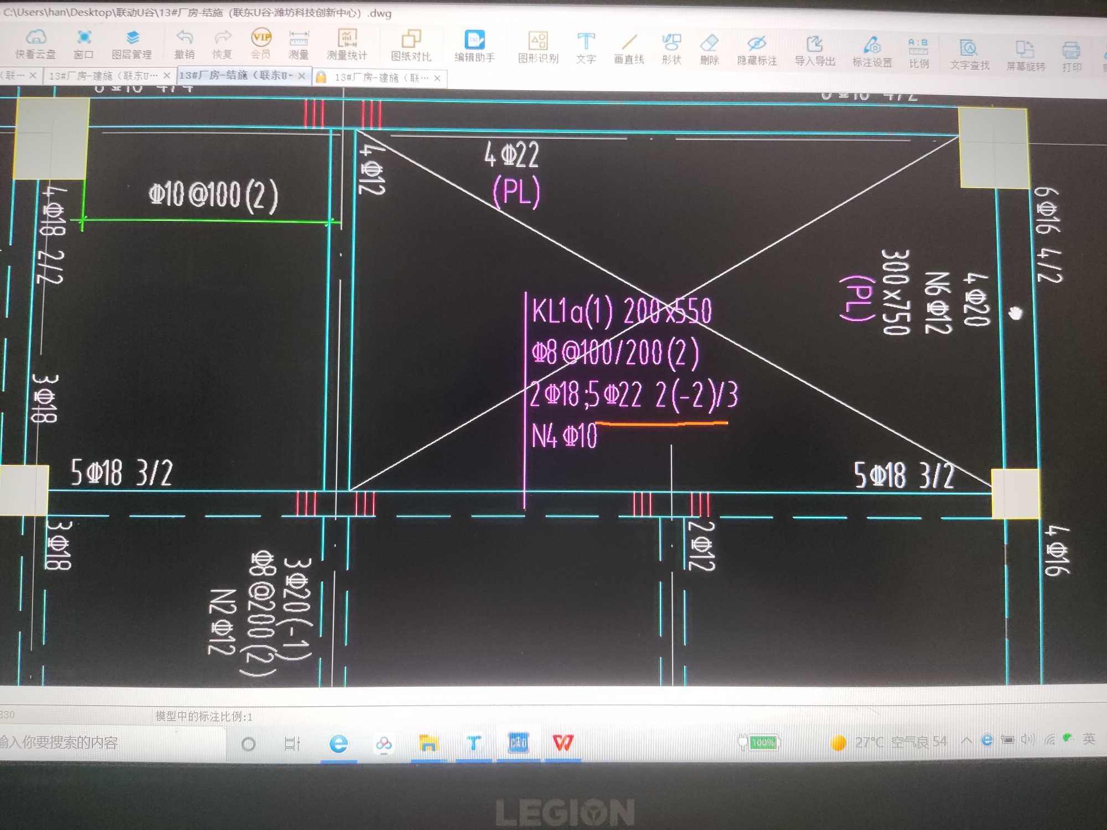Open 图层管理 layer manager

click(x=132, y=44)
